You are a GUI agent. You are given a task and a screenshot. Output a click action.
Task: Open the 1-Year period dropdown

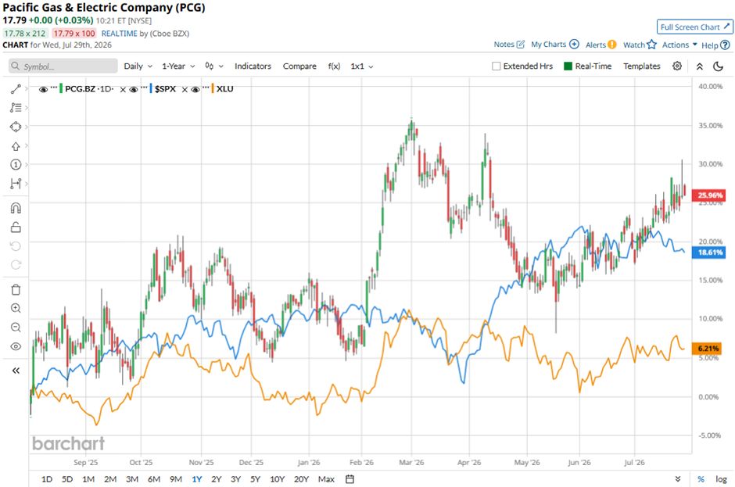click(178, 66)
